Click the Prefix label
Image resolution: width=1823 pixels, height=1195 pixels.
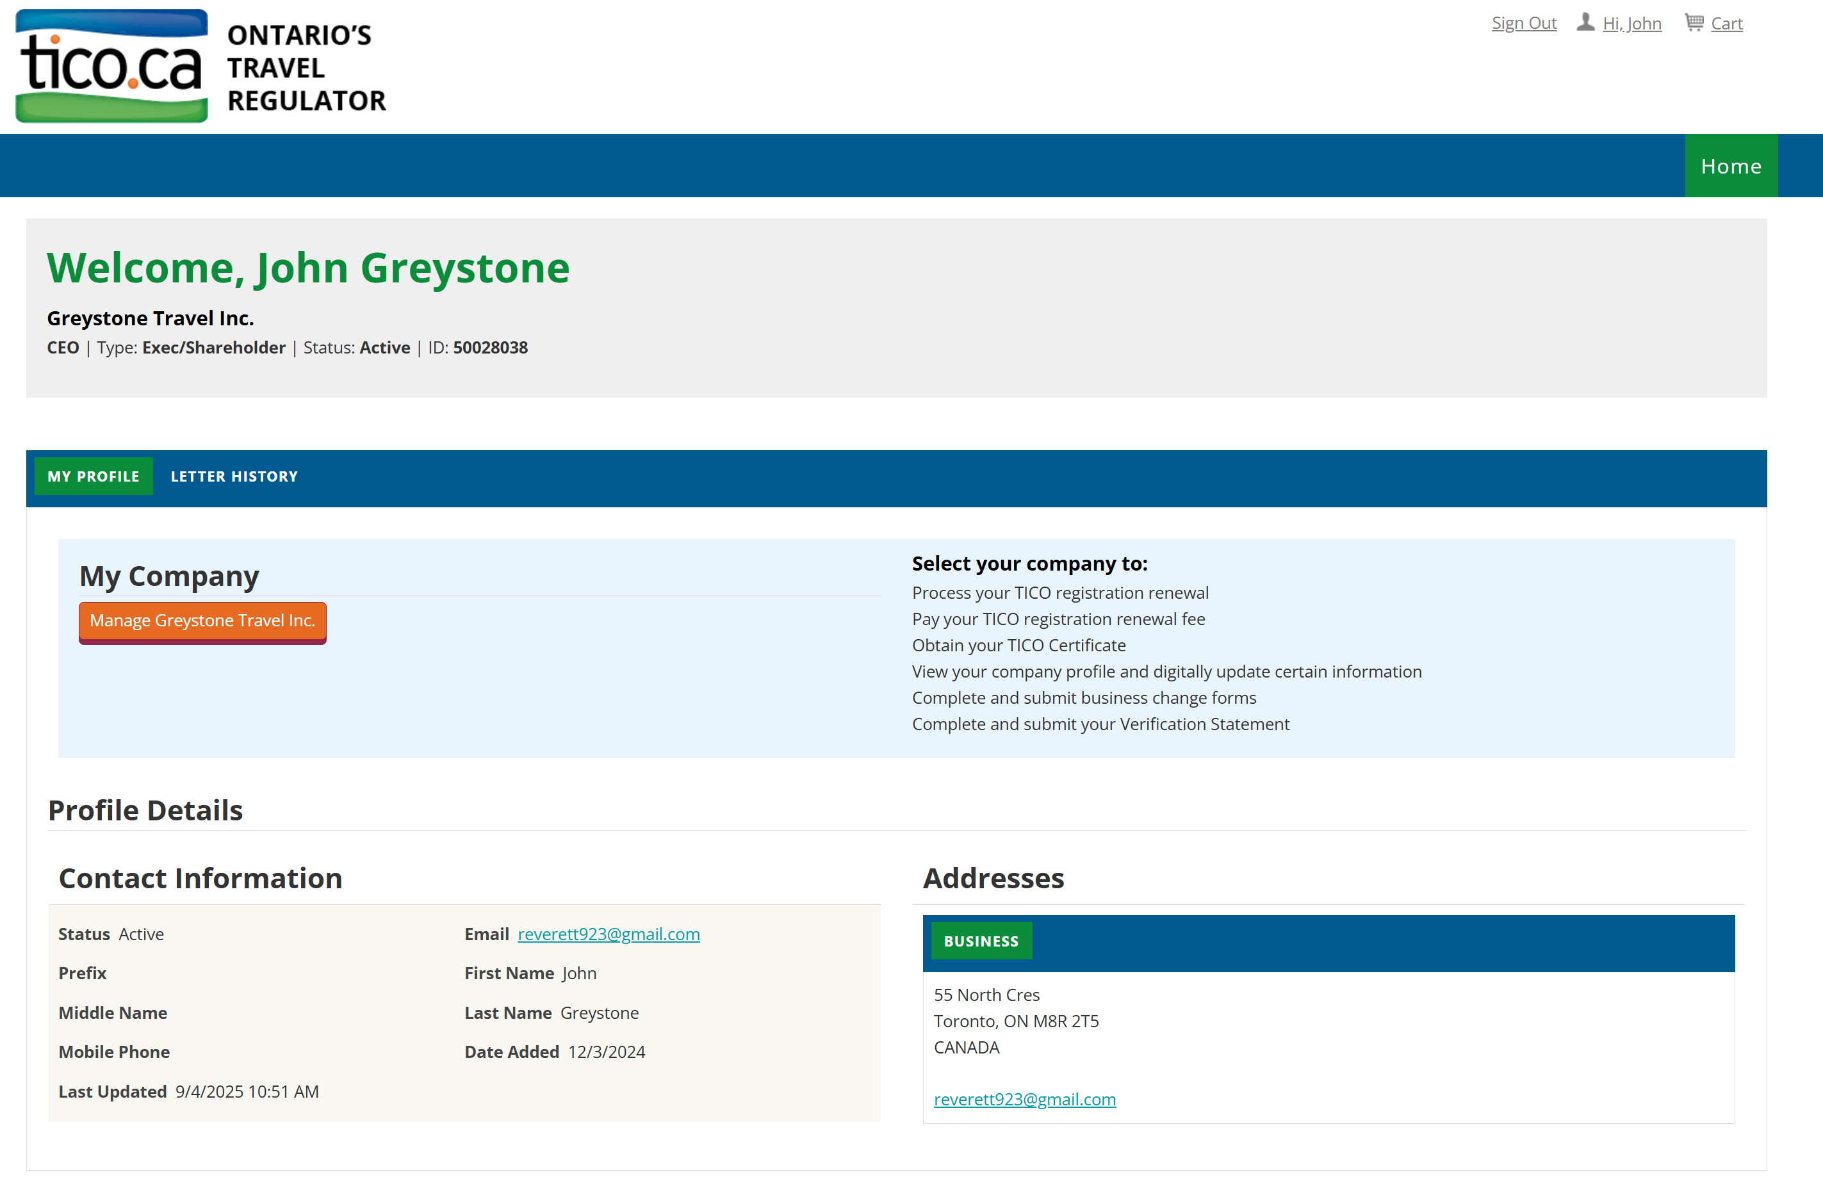[x=82, y=972]
